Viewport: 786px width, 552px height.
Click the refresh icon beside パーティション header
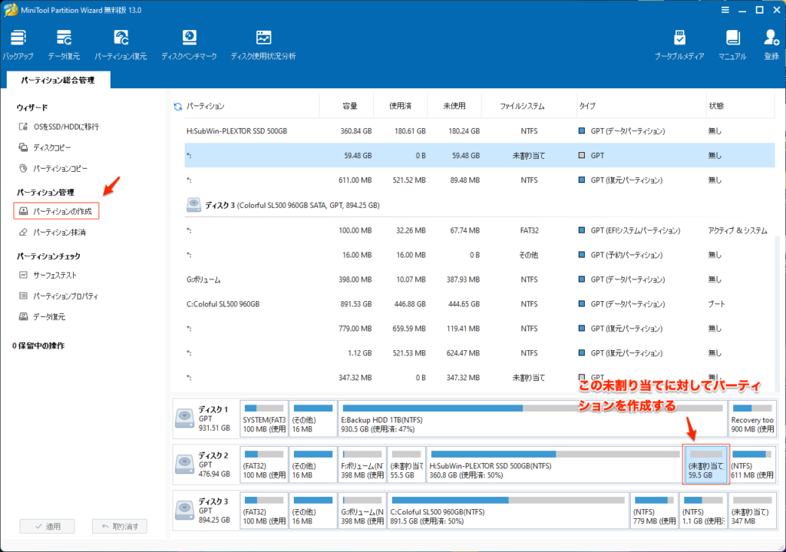(x=178, y=106)
